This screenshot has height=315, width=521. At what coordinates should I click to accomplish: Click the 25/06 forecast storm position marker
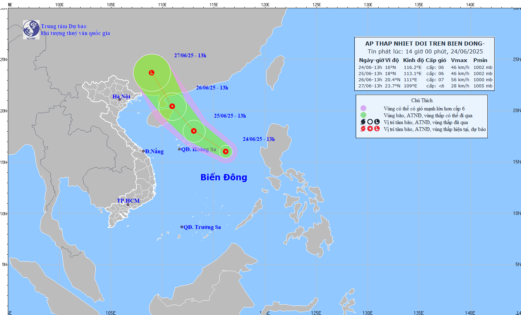point(193,130)
